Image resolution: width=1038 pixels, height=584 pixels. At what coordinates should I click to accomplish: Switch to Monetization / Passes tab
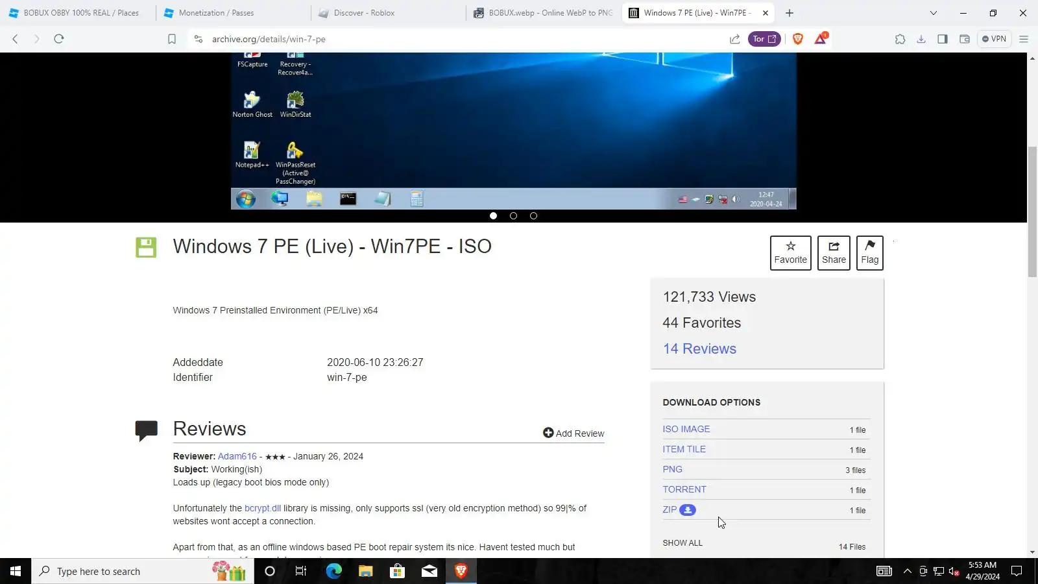click(x=232, y=13)
